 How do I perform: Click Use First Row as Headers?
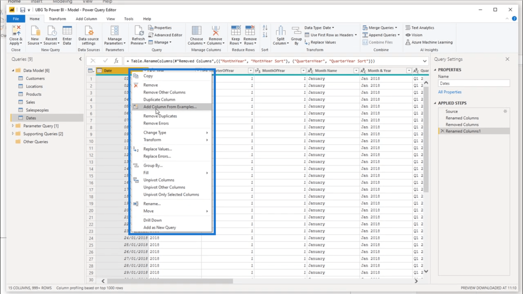tap(331, 35)
